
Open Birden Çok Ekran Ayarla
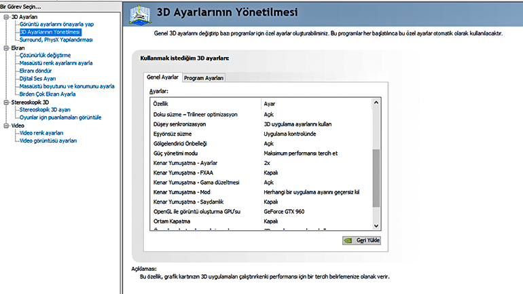point(48,94)
